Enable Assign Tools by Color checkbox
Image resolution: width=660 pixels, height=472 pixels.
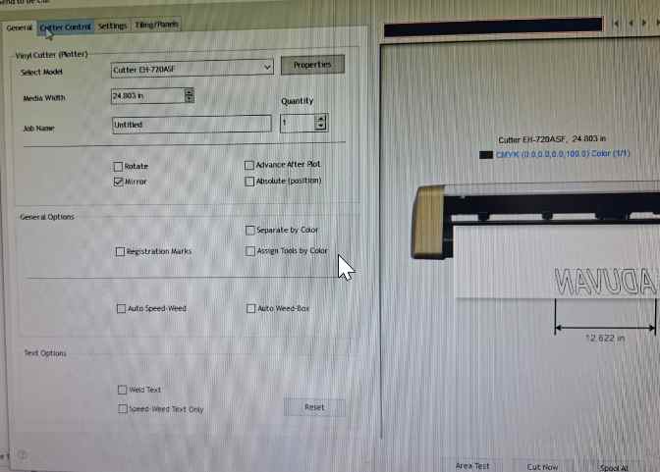(250, 251)
